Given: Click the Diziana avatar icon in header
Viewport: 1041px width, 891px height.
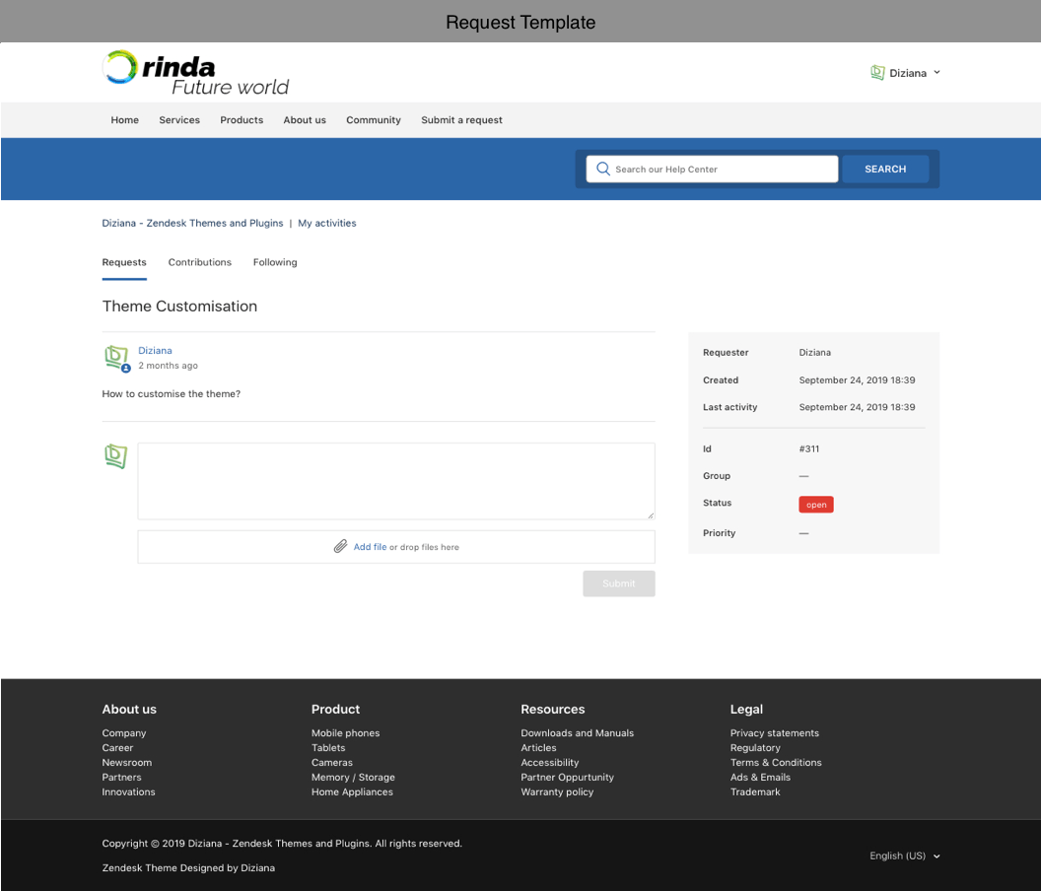Looking at the screenshot, I should (877, 73).
